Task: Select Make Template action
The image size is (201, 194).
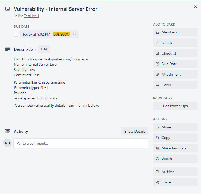Action: (x=174, y=148)
